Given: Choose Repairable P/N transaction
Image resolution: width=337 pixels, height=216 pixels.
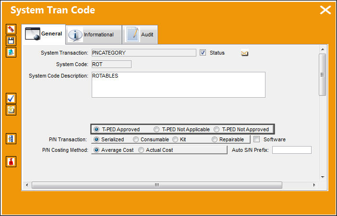Looking at the screenshot, I should 215,139.
